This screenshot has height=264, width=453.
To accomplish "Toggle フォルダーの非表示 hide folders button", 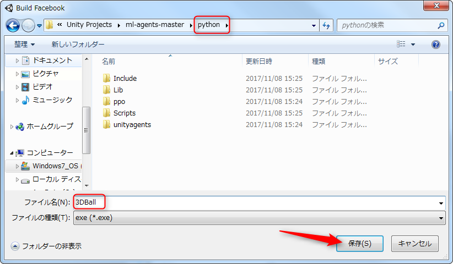I will coord(46,246).
